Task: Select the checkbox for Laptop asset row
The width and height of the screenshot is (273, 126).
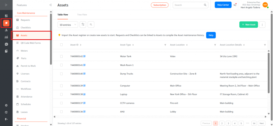Action: point(61,94)
